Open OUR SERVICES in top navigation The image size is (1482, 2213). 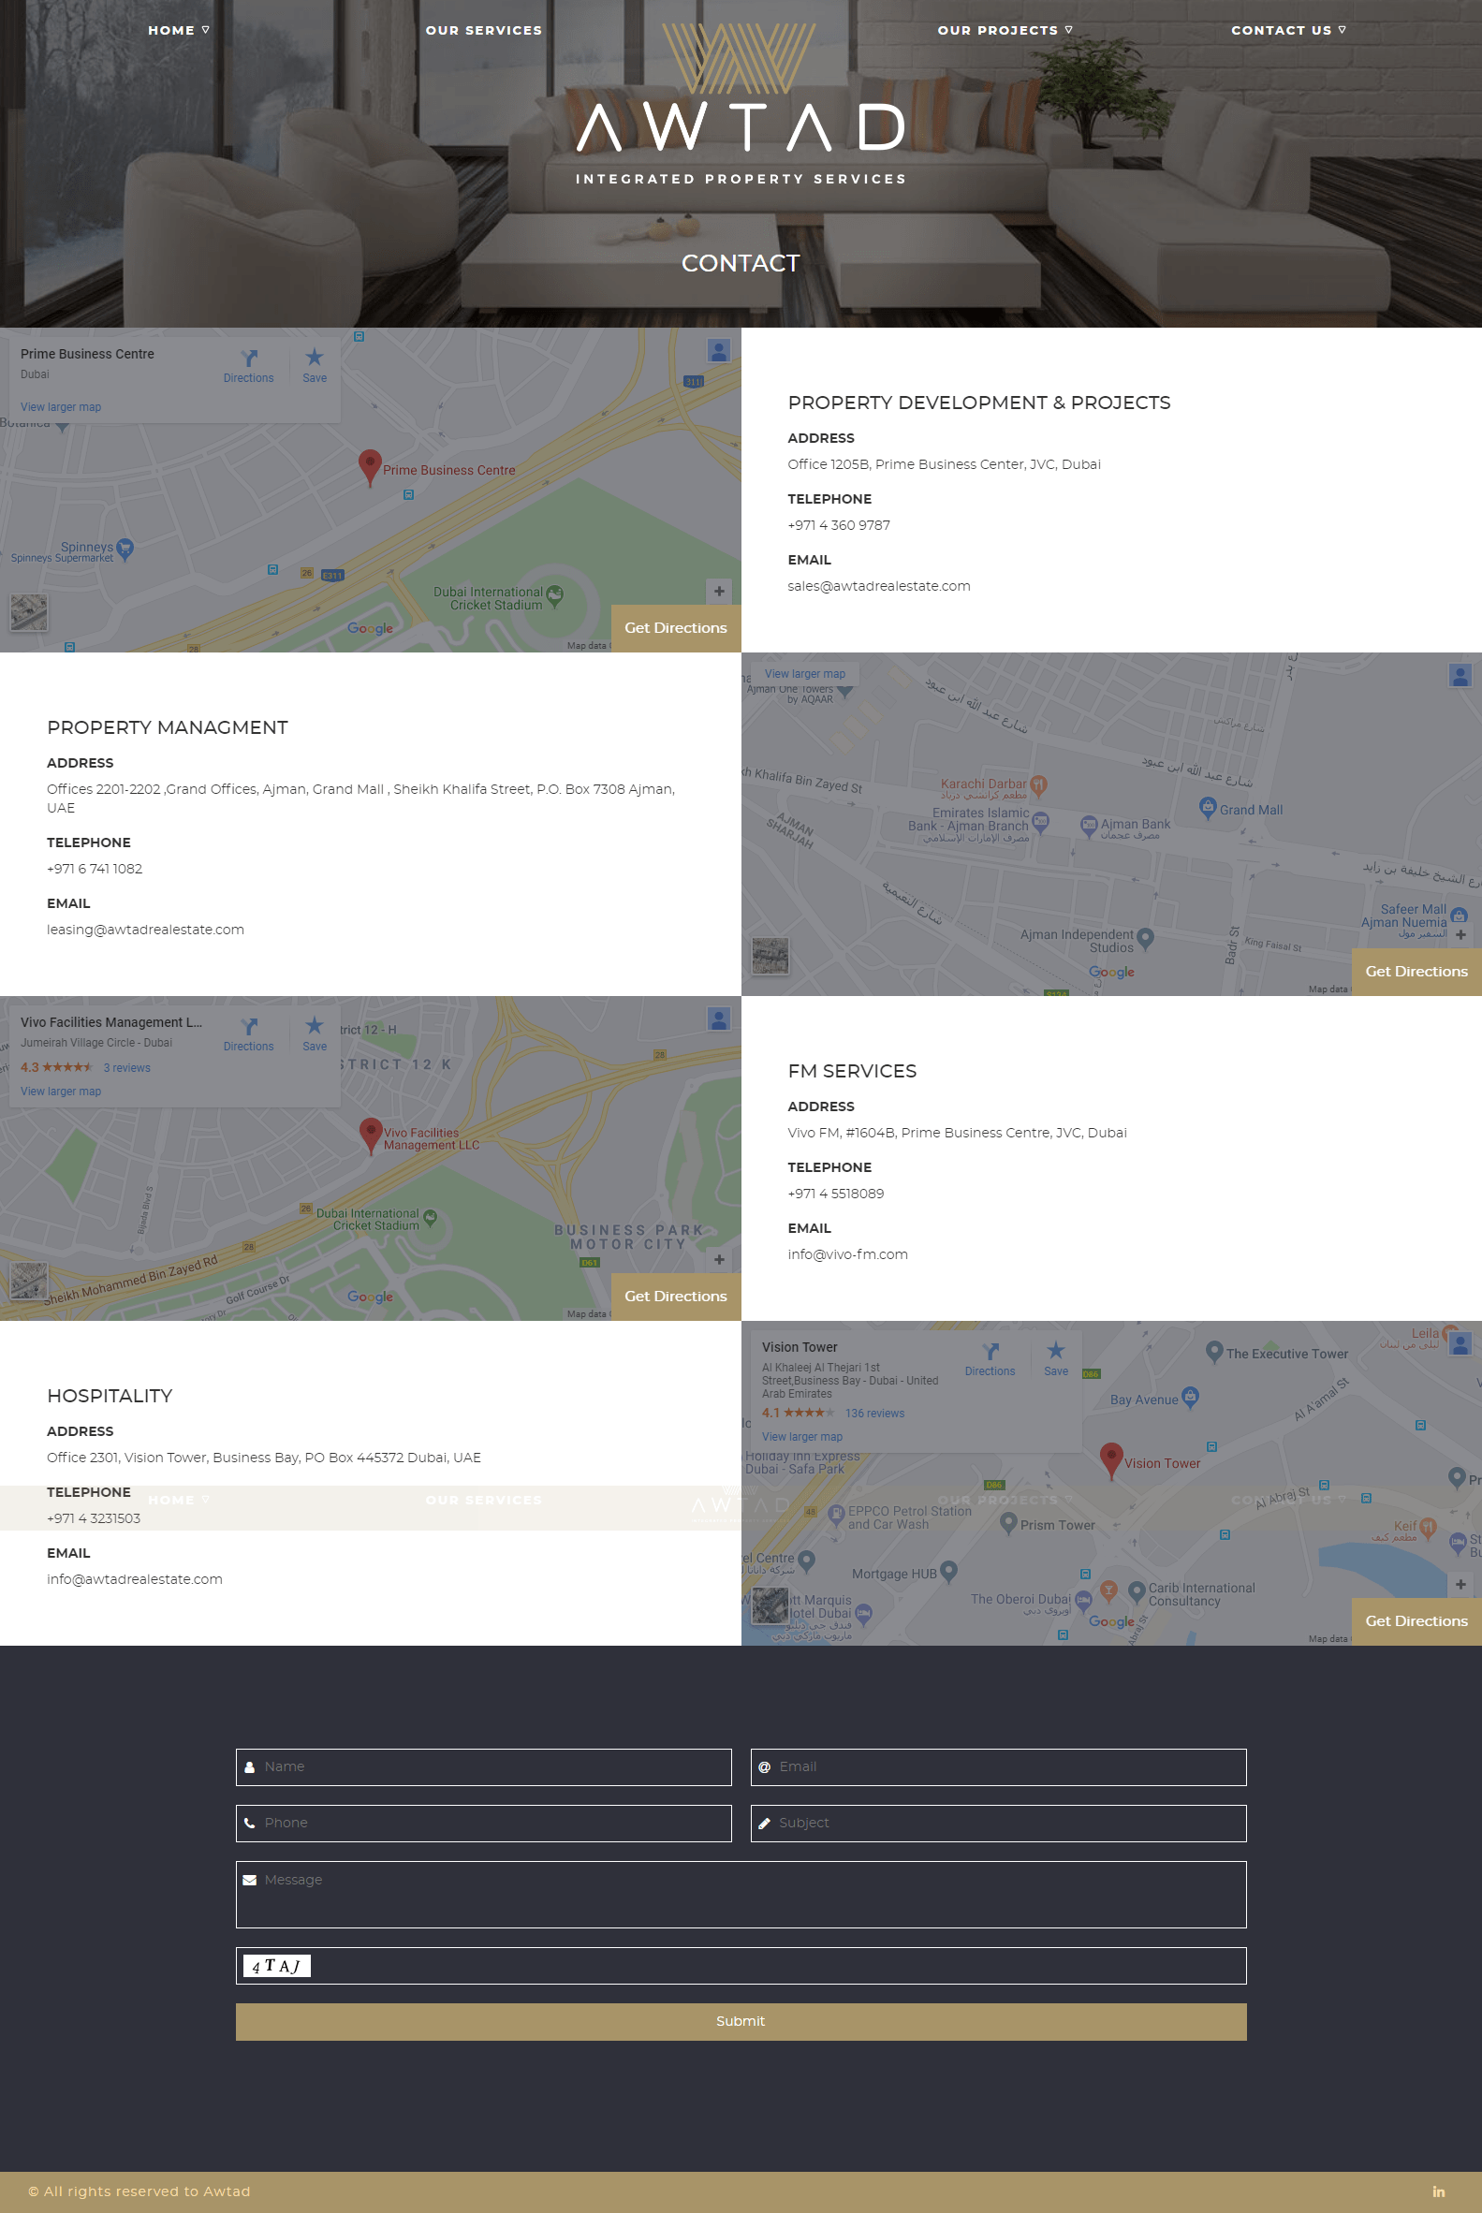pyautogui.click(x=484, y=30)
